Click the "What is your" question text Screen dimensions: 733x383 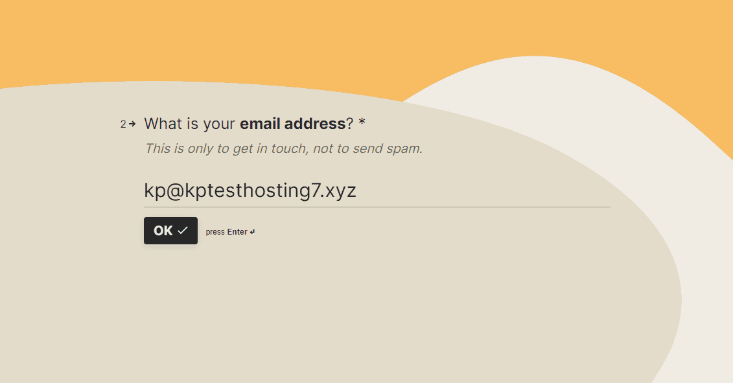[x=190, y=123]
